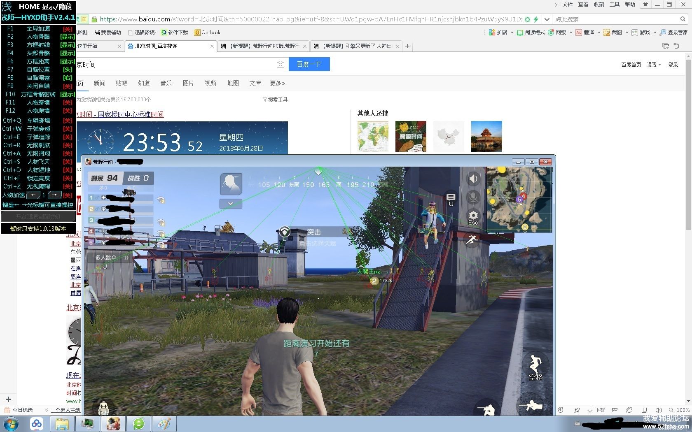
Task: Click the camera image-search icon in Baidu search box
Action: [281, 64]
